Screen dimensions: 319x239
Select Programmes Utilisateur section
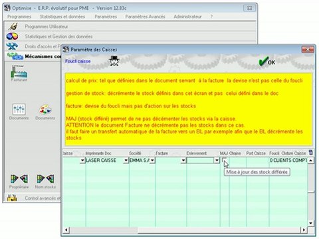tap(47, 27)
